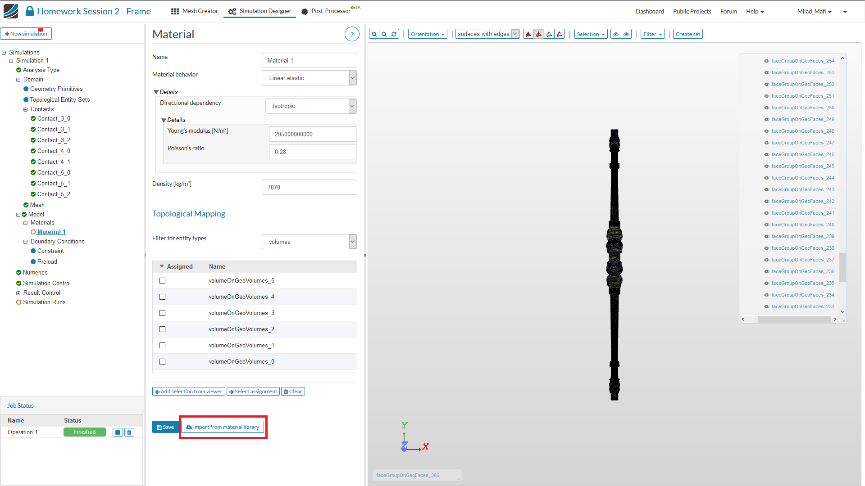Reset the viewer with refresh icon
The width and height of the screenshot is (865, 486).
[394, 34]
